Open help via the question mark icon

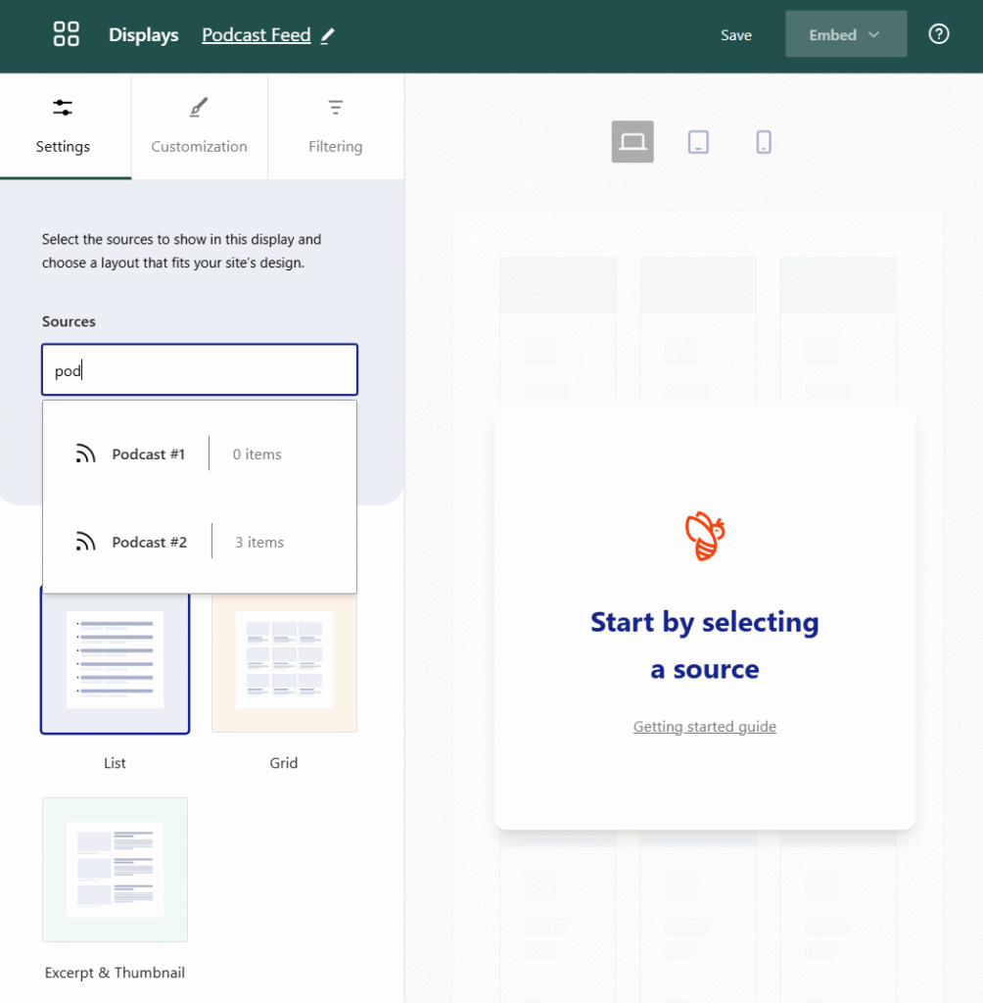pyautogui.click(x=938, y=34)
